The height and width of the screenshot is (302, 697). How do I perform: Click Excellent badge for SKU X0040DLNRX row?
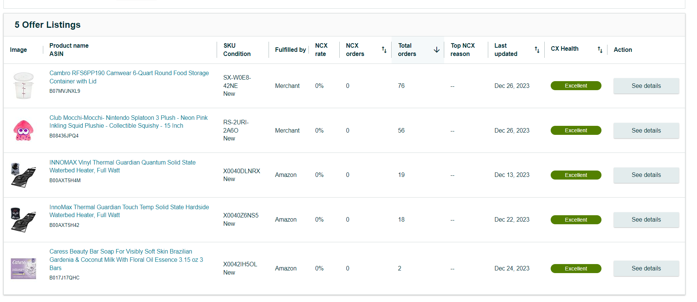pyautogui.click(x=576, y=175)
